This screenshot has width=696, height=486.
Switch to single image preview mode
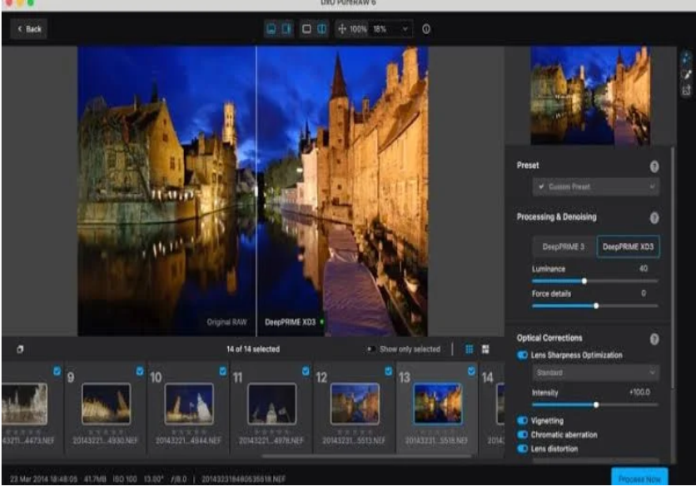pyautogui.click(x=306, y=29)
